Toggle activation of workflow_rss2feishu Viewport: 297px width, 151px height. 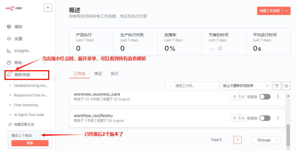265,118
